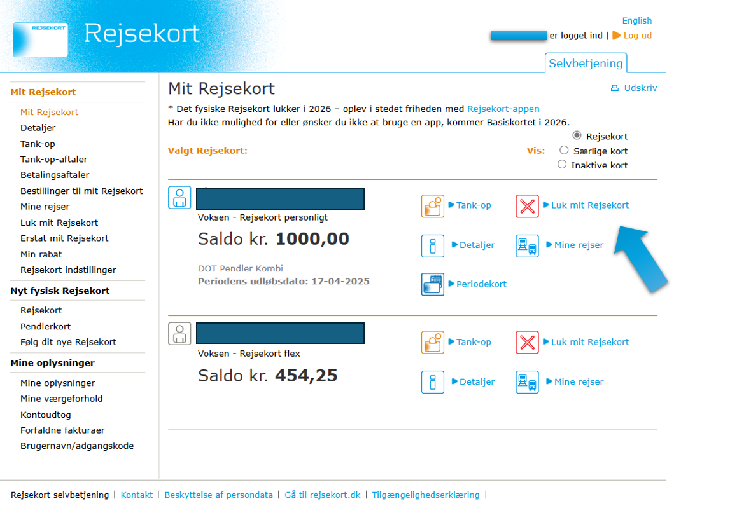Image resolution: width=730 pixels, height=508 pixels.
Task: Open Tank-op-aftaler in the sidebar menu
Action: coord(54,160)
